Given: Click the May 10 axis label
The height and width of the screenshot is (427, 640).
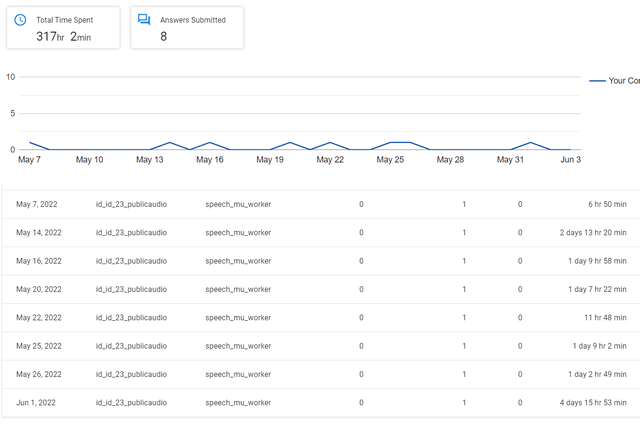Looking at the screenshot, I should [x=90, y=160].
